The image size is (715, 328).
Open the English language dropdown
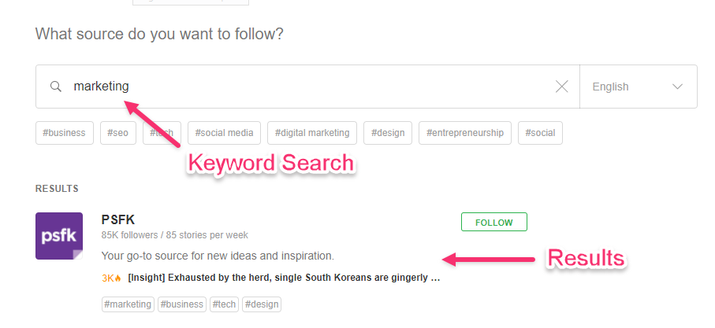point(639,87)
